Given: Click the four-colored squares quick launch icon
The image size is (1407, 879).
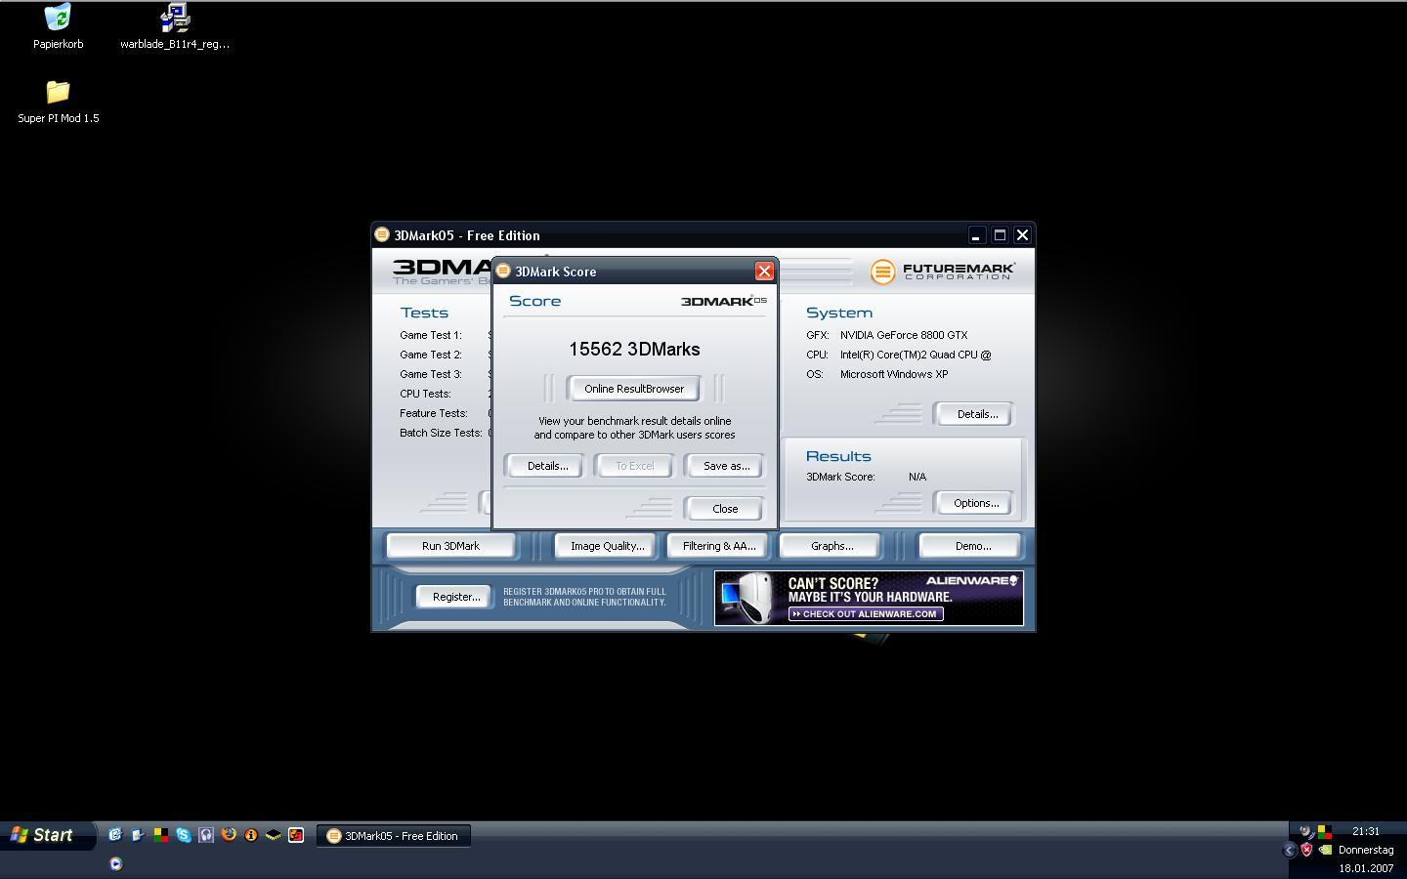Looking at the screenshot, I should pos(160,835).
